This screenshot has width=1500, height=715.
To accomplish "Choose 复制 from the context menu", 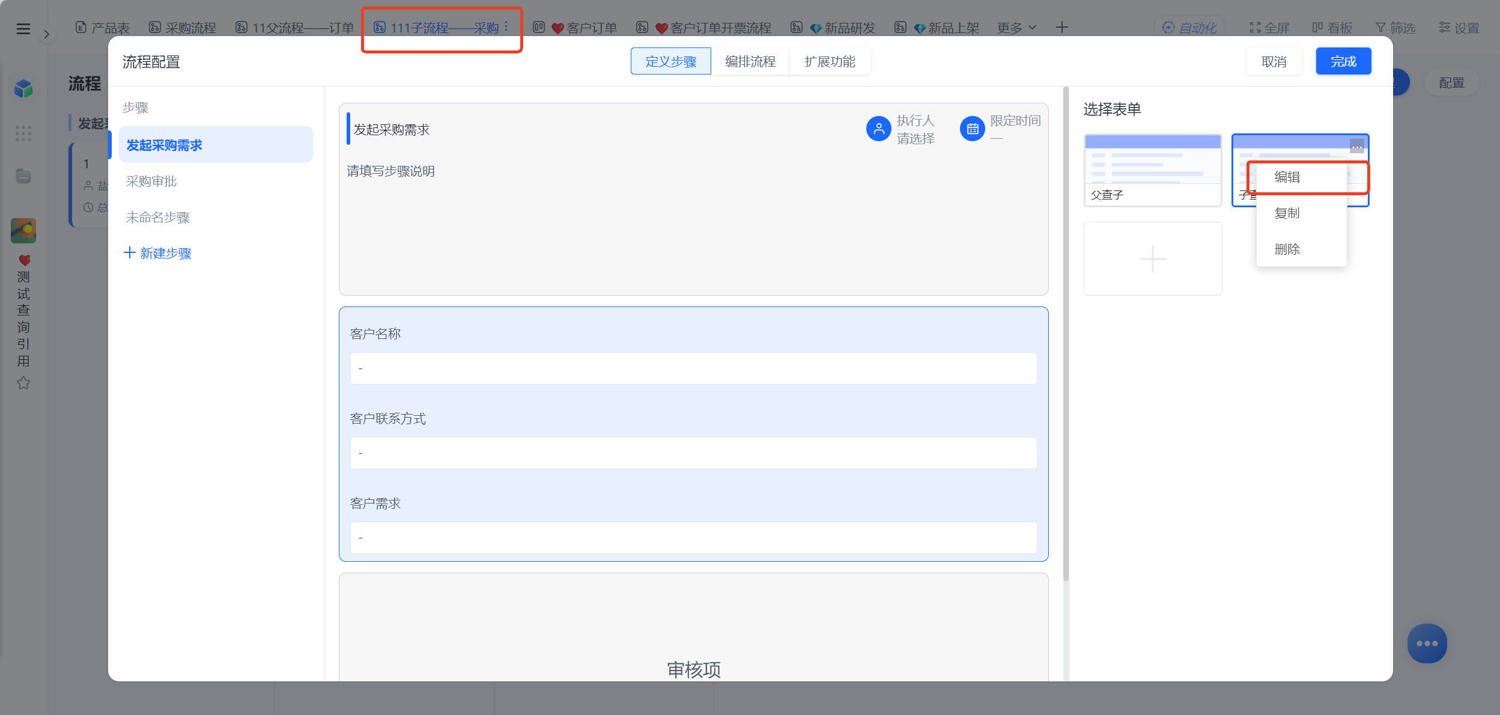I will pos(1301,213).
